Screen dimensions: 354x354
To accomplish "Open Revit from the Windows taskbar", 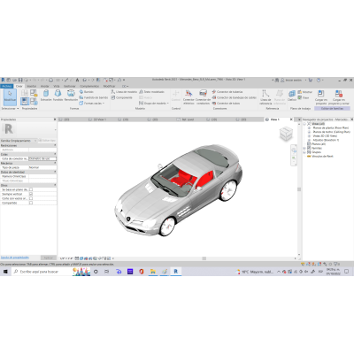I will [x=176, y=272].
